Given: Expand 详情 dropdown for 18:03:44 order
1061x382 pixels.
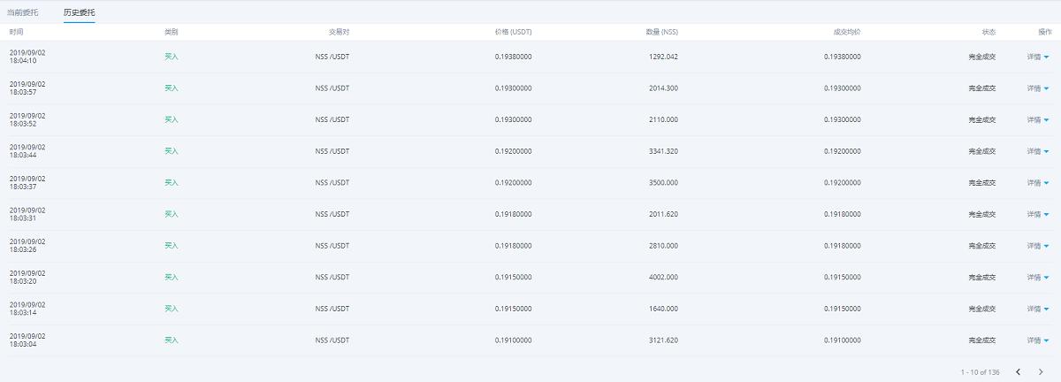Looking at the screenshot, I should (1038, 151).
